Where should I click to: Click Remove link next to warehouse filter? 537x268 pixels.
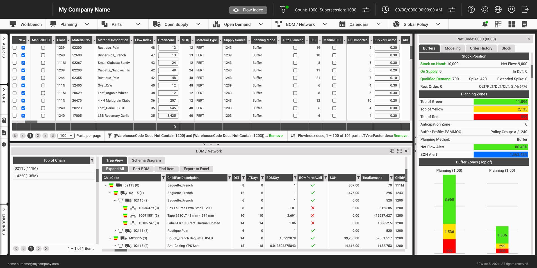tap(276, 136)
